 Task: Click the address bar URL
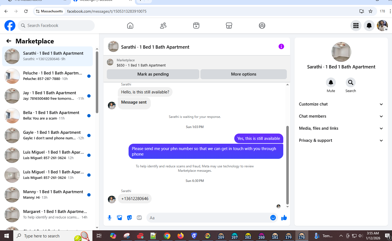107,11
